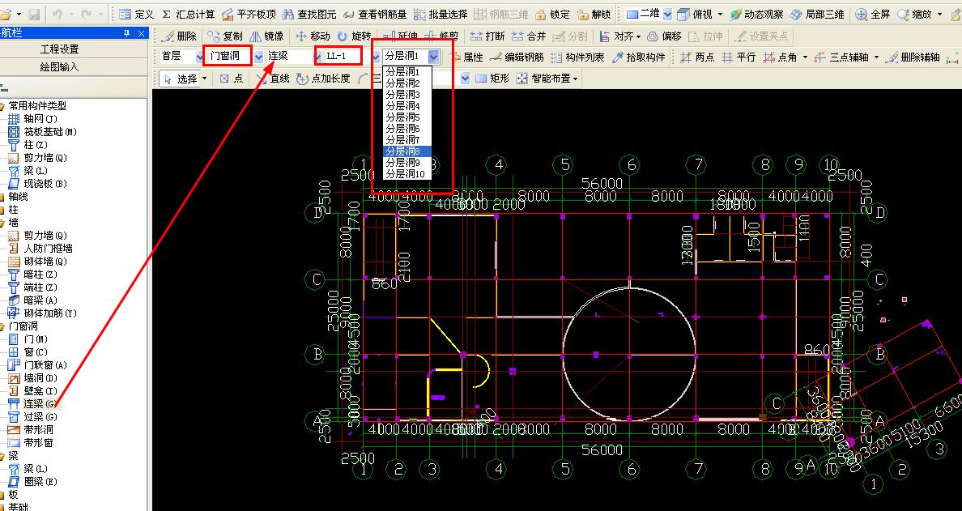
Task: Click 平齐板顶 tool
Action: click(249, 14)
